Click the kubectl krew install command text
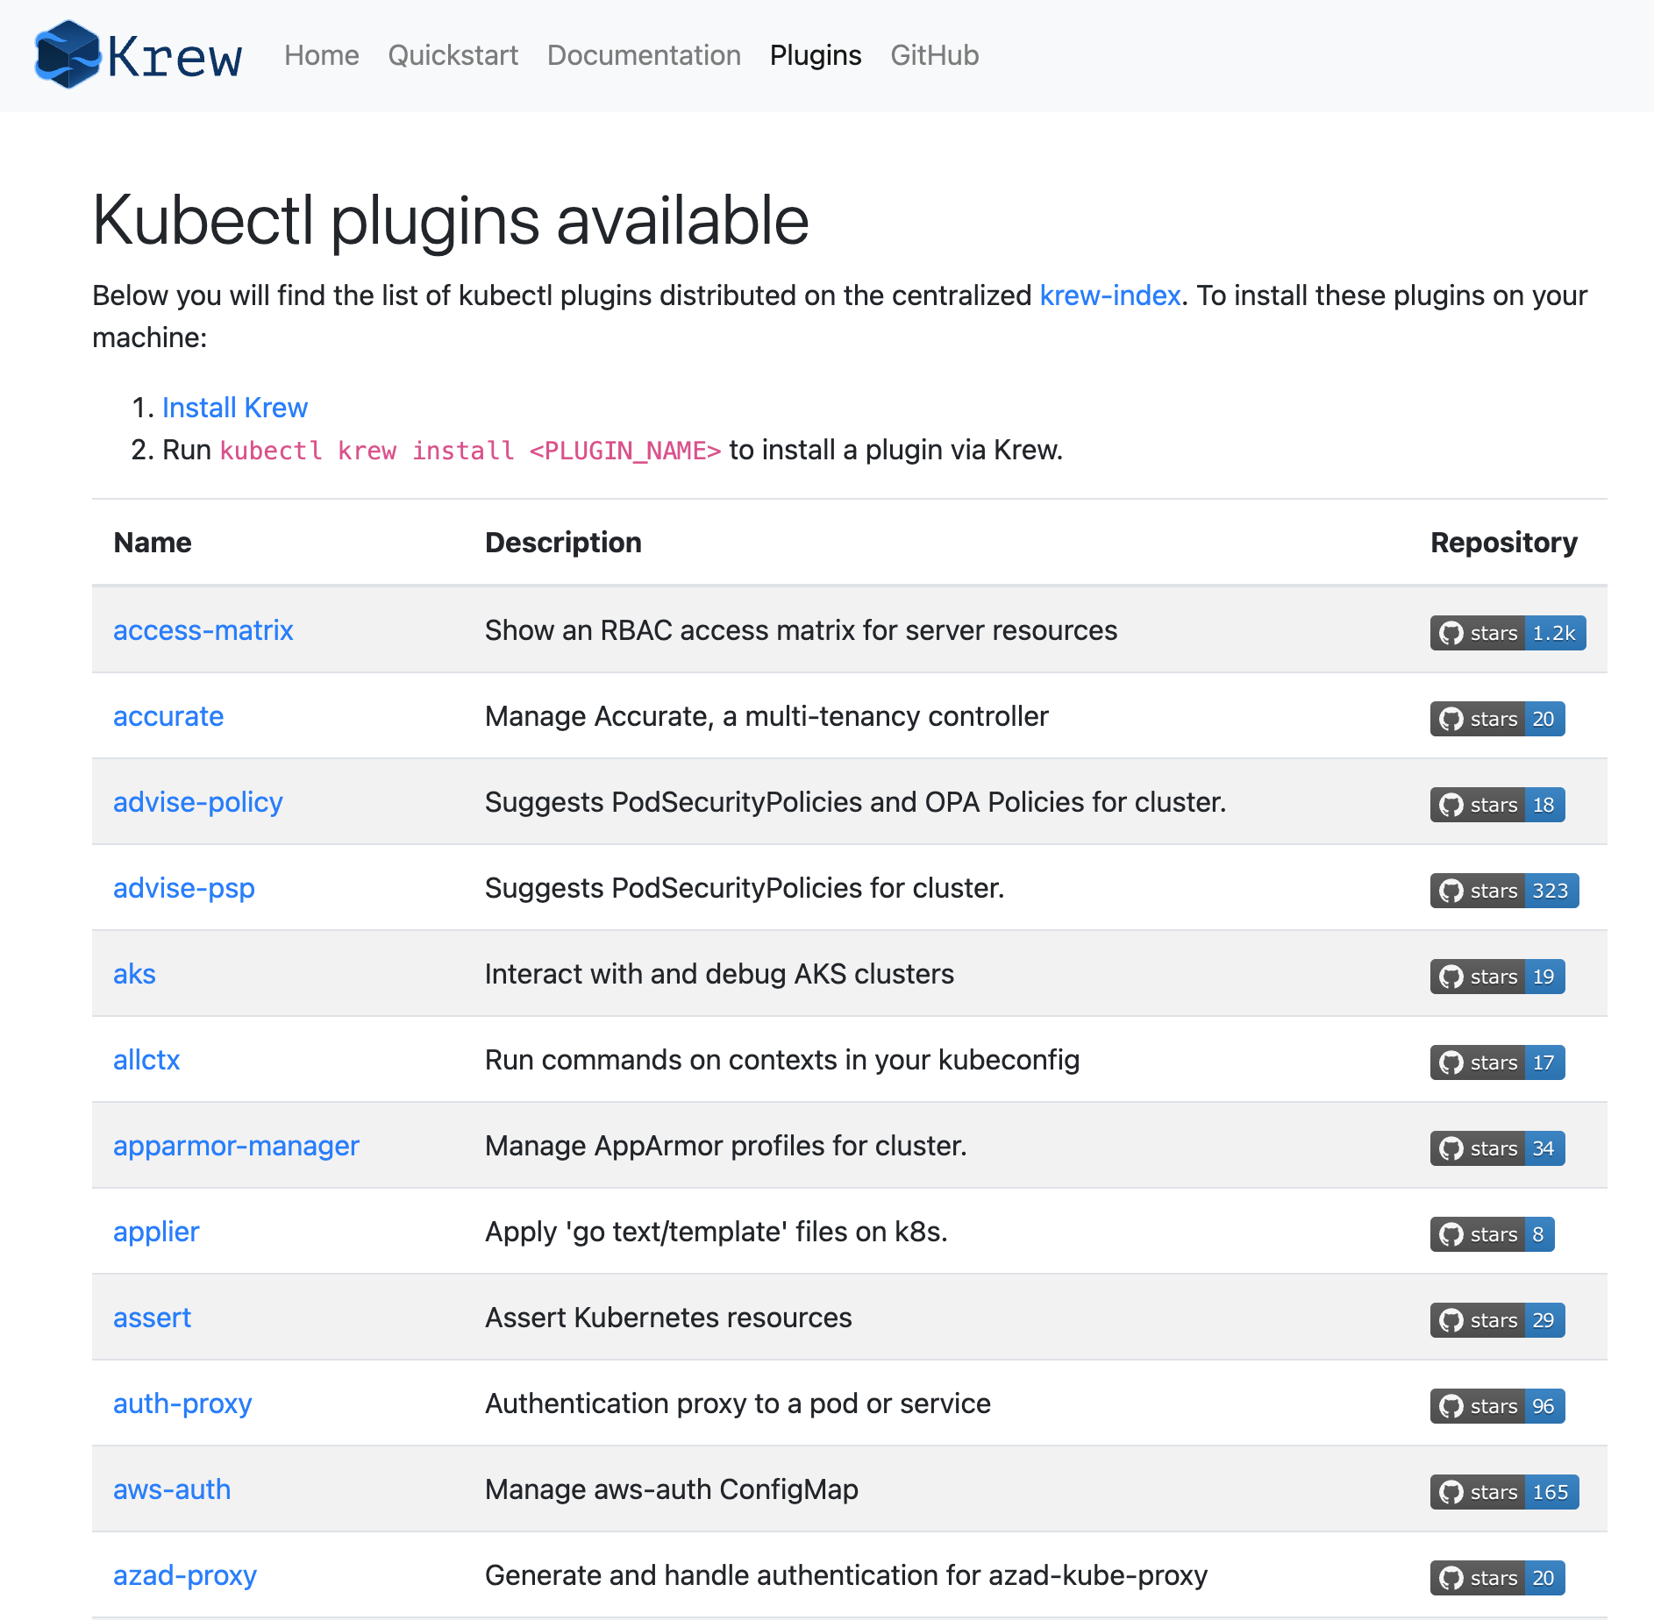 point(470,451)
